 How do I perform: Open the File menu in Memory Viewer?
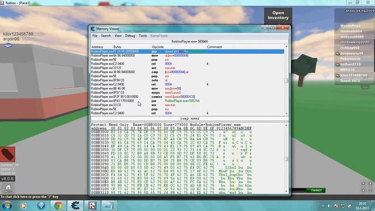click(x=95, y=36)
